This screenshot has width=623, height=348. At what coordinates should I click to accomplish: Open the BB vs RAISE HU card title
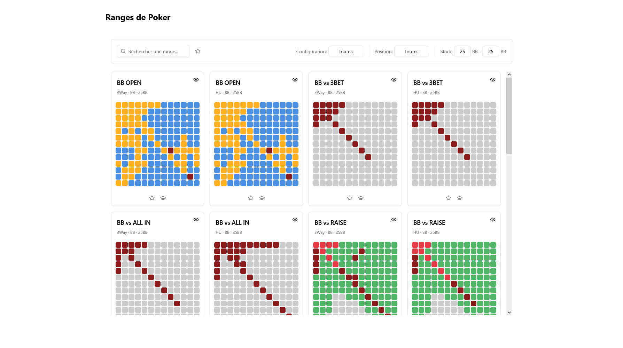429,223
